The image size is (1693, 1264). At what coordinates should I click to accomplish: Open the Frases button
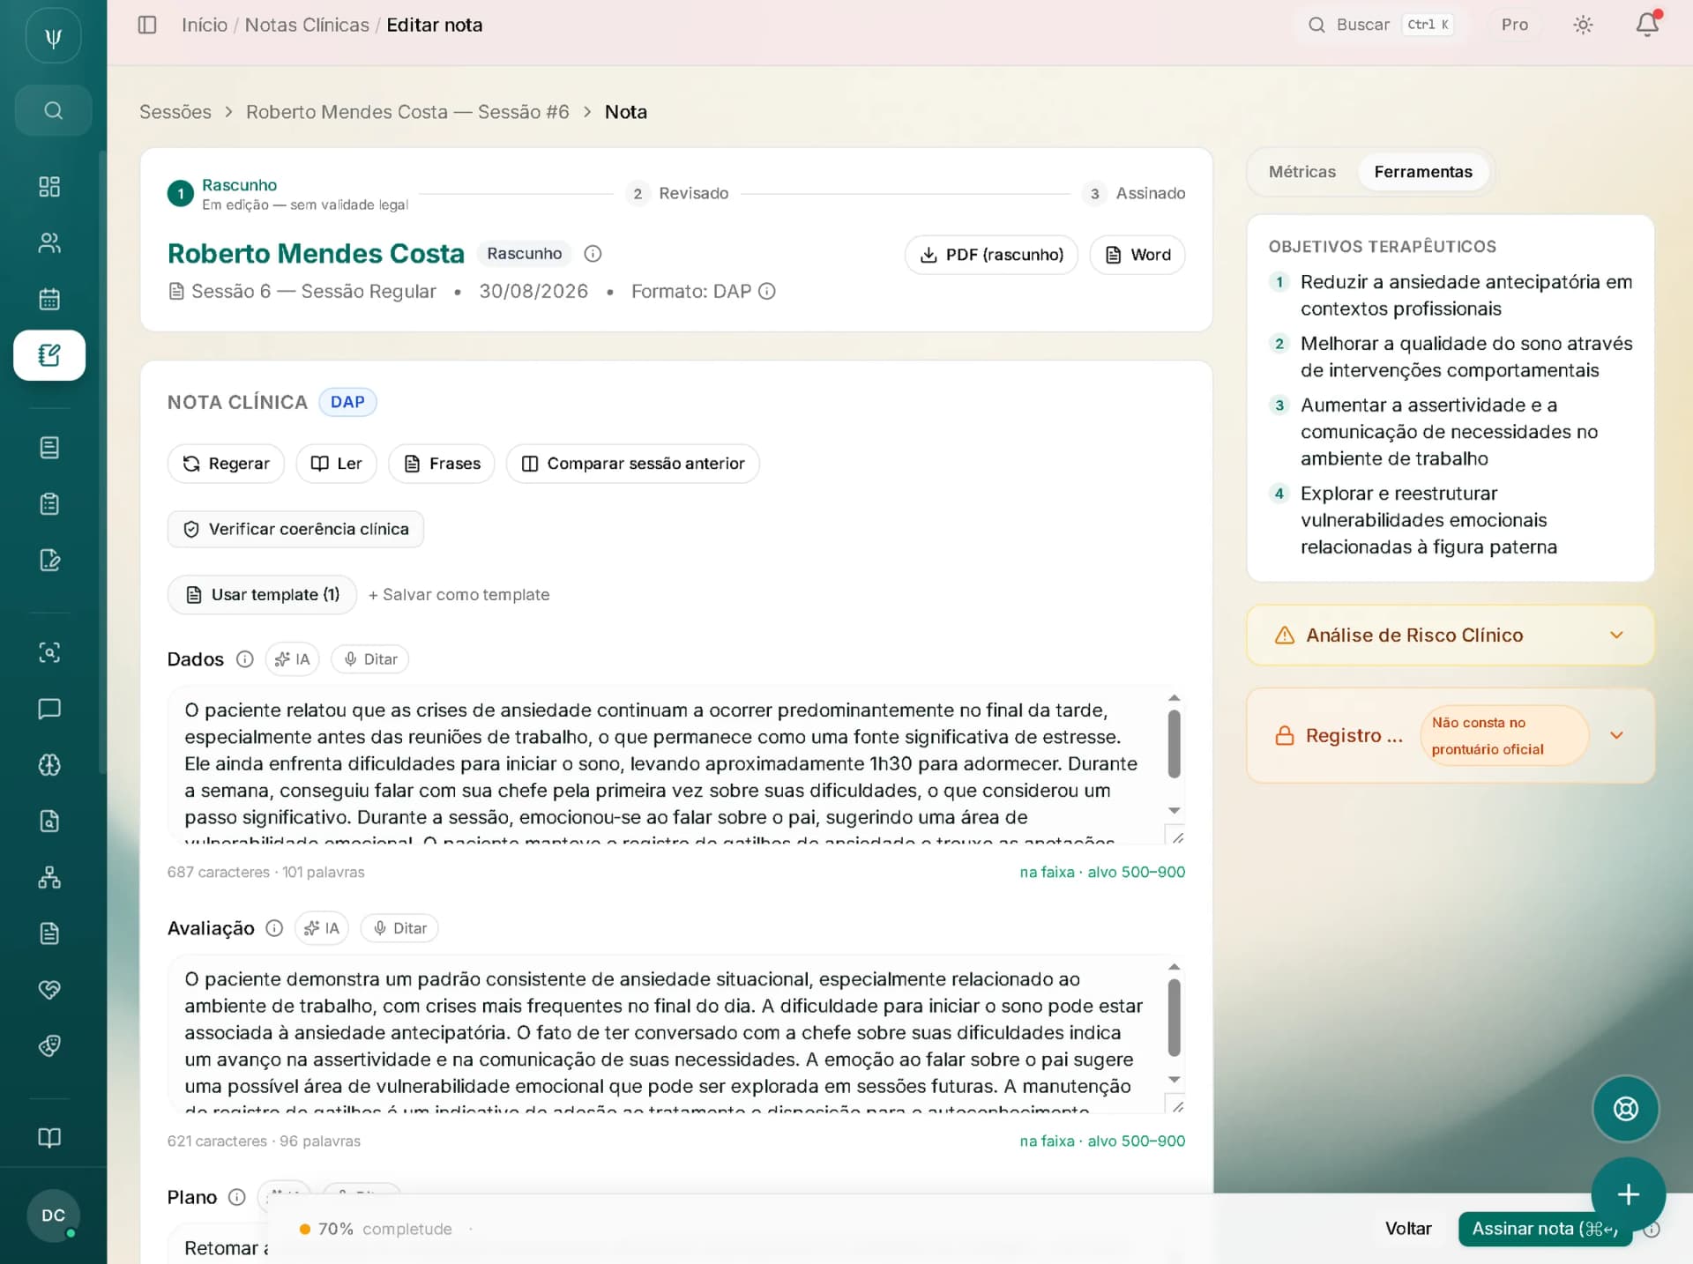click(x=442, y=464)
